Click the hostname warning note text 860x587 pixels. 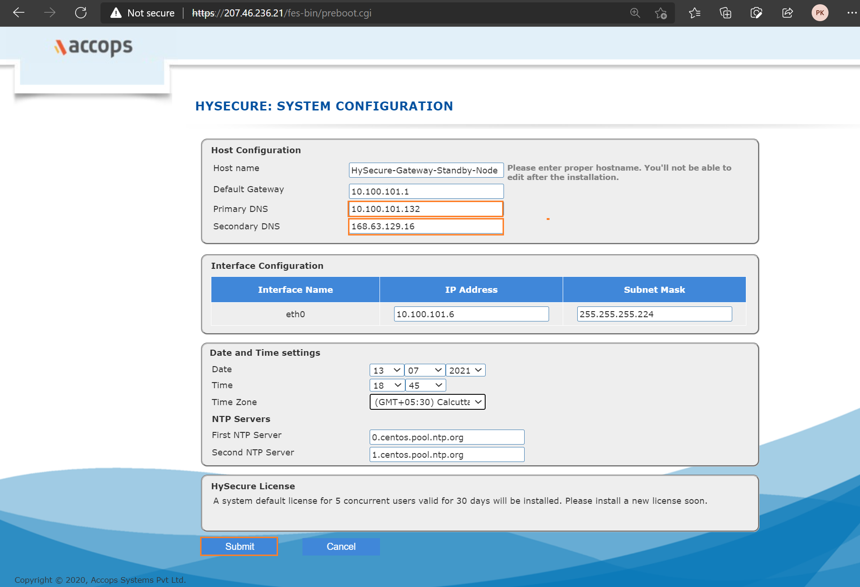[619, 172]
